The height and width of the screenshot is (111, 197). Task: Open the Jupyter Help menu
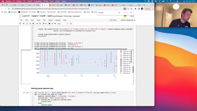coord(65,20)
